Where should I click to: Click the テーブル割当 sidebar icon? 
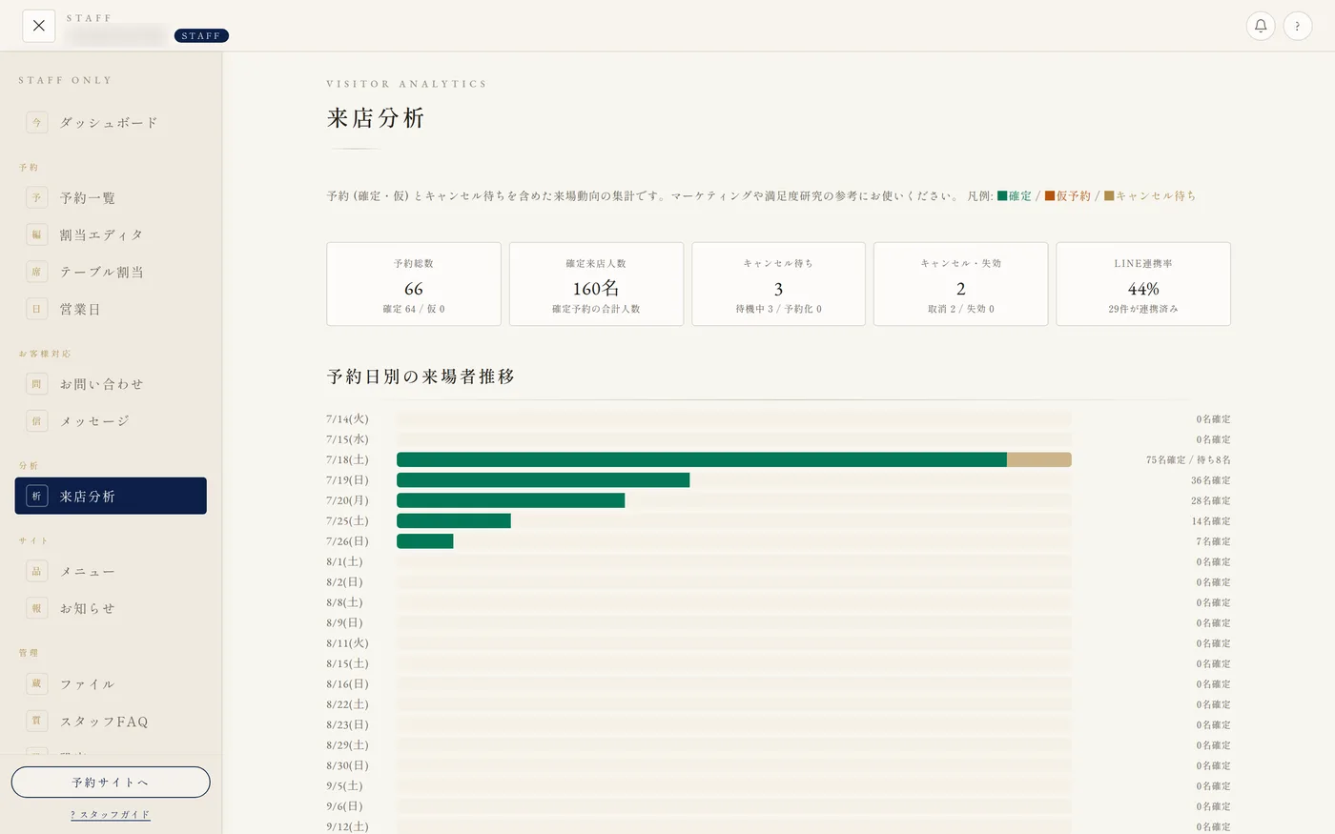pos(36,272)
